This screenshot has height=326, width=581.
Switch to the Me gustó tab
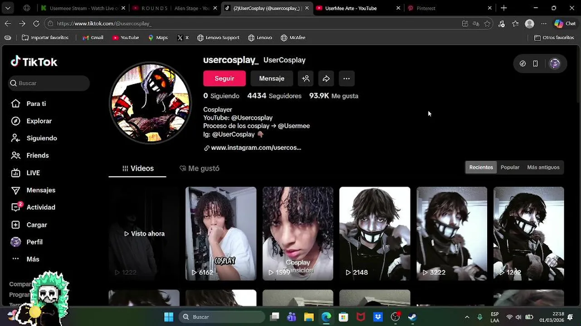[x=200, y=168]
